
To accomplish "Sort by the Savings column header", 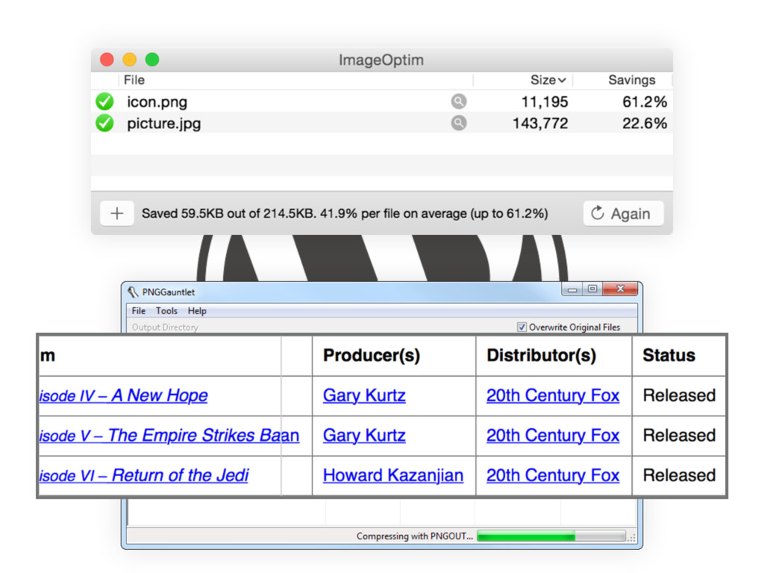I will (631, 80).
